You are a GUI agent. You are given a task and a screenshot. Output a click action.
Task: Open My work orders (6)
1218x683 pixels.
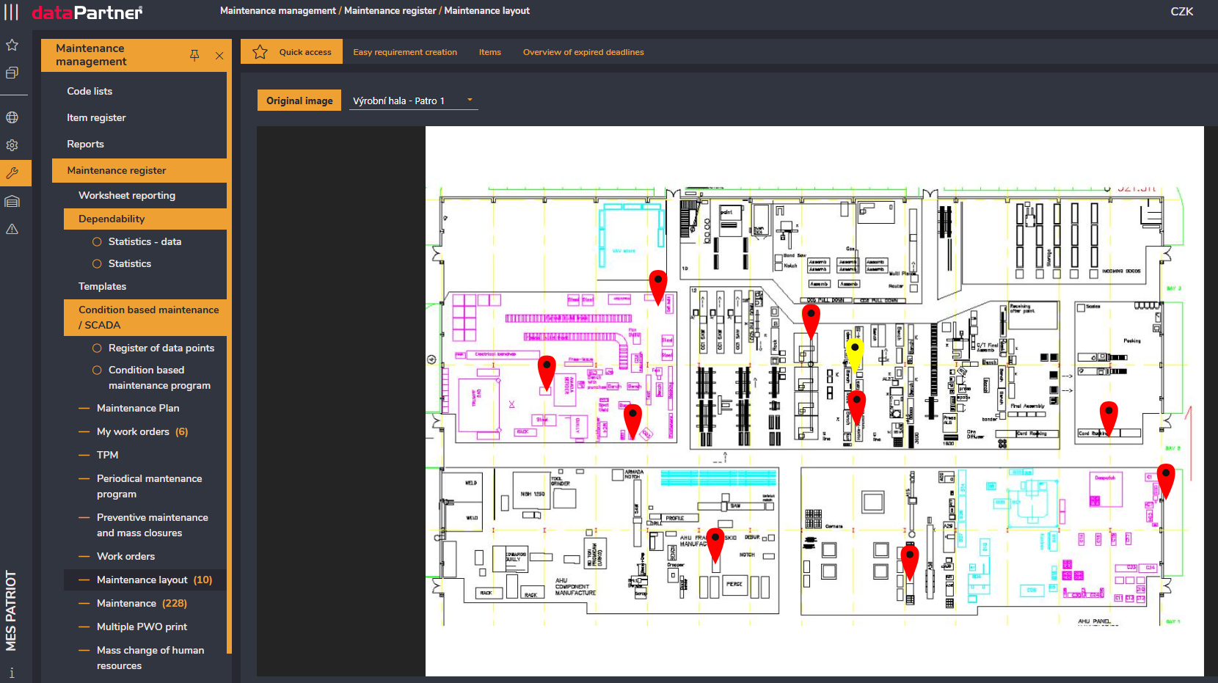pyautogui.click(x=142, y=431)
